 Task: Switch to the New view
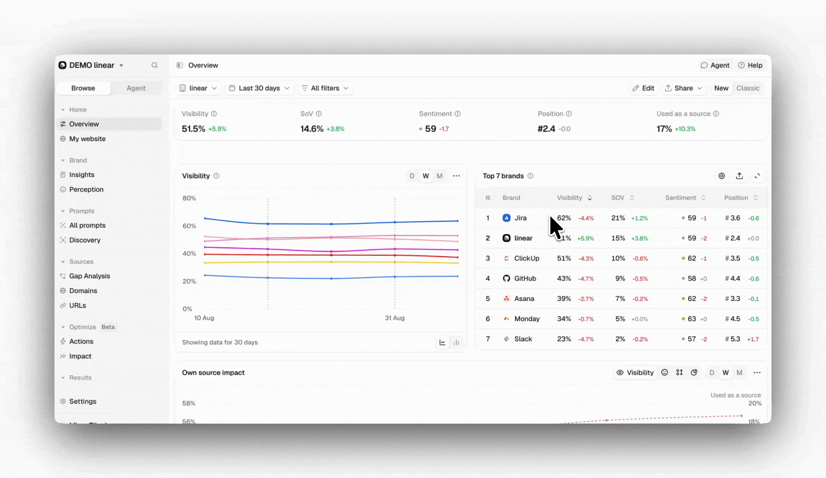[x=721, y=88]
